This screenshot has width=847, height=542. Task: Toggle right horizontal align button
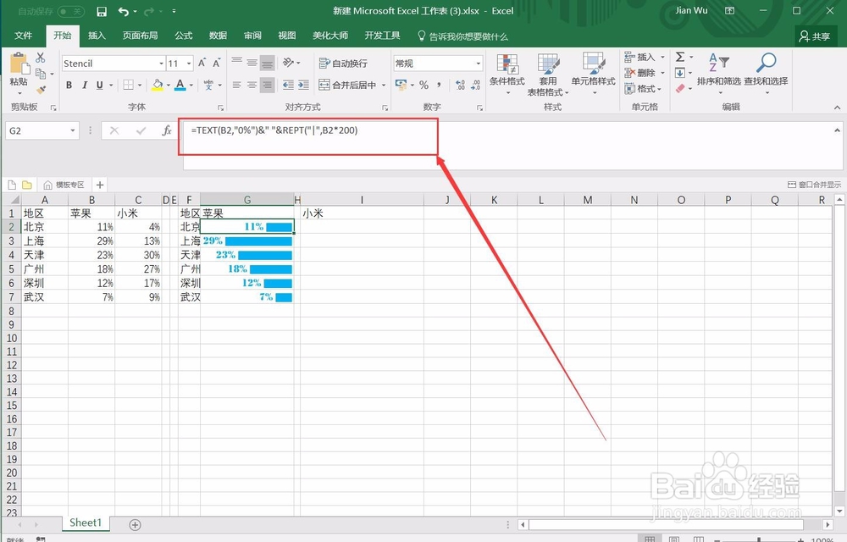point(267,85)
